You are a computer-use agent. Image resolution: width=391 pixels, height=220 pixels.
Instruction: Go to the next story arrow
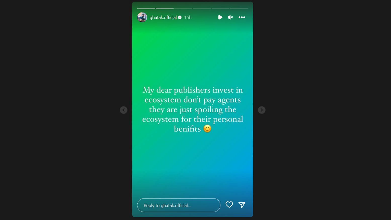click(x=262, y=110)
